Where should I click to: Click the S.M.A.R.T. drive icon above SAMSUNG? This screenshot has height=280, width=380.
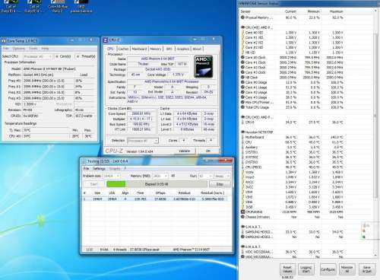(242, 227)
